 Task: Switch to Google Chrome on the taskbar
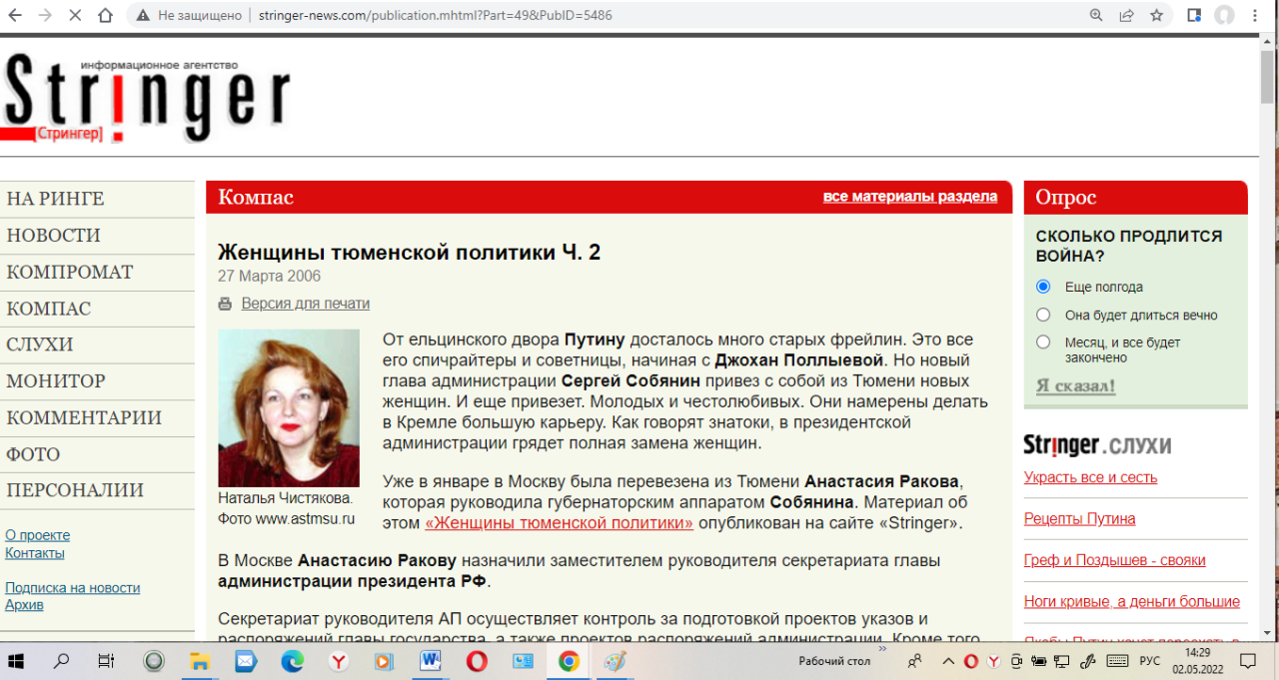click(x=569, y=661)
